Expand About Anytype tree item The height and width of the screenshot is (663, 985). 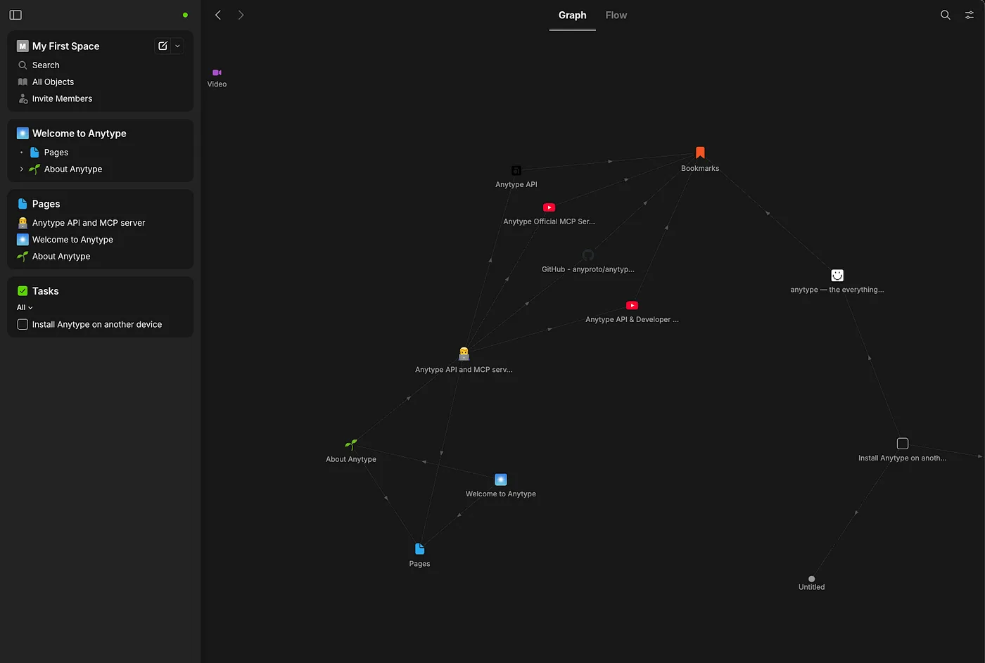pyautogui.click(x=22, y=169)
